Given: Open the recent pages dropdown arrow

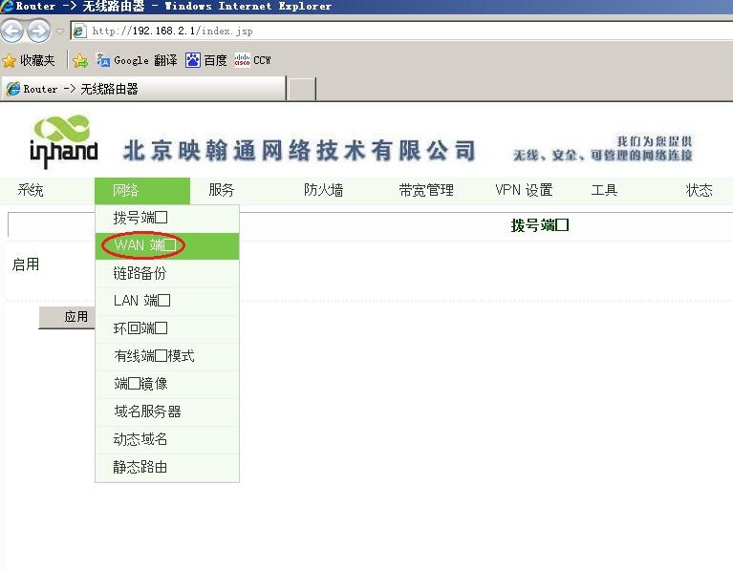Looking at the screenshot, I should coord(59,32).
